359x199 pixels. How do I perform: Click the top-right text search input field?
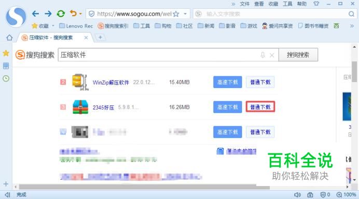[275, 14]
